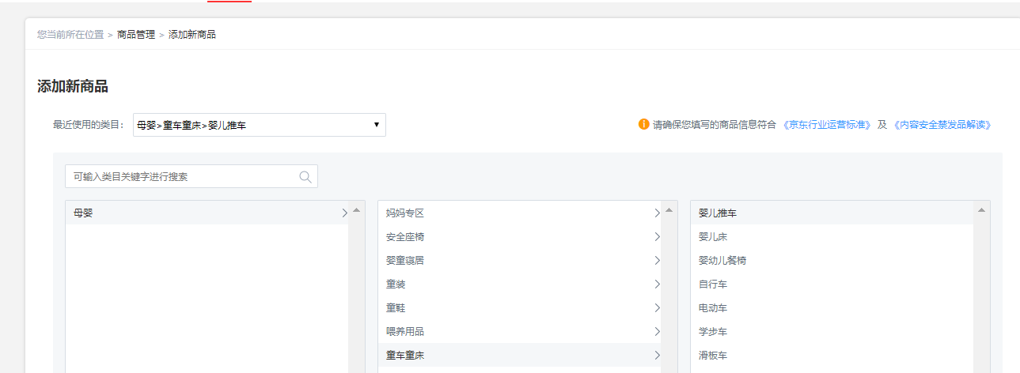Choose 滑板车 subcategory

click(832, 355)
